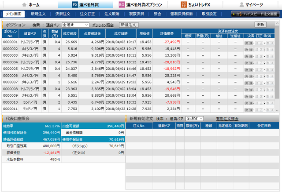Open the ホーム tab with house icon

[x=30, y=5]
